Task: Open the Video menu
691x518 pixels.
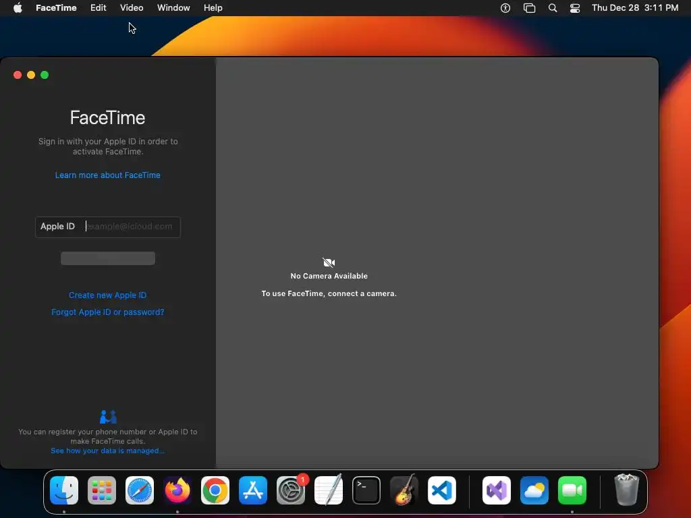Action: 132,7
